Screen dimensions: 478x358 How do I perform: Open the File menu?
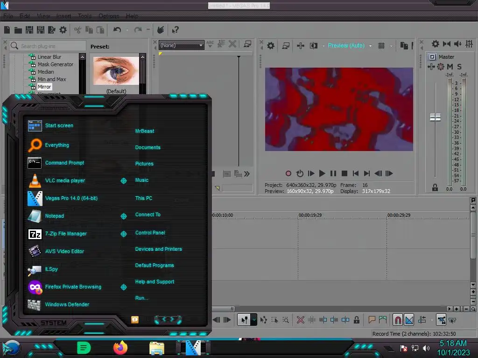click(x=8, y=16)
